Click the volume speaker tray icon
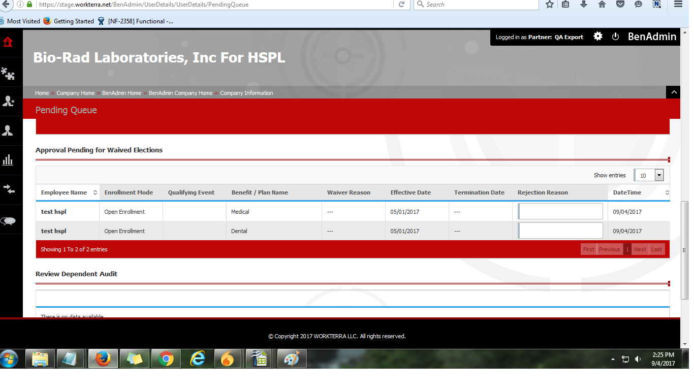Image resolution: width=694 pixels, height=390 pixels. 638,359
